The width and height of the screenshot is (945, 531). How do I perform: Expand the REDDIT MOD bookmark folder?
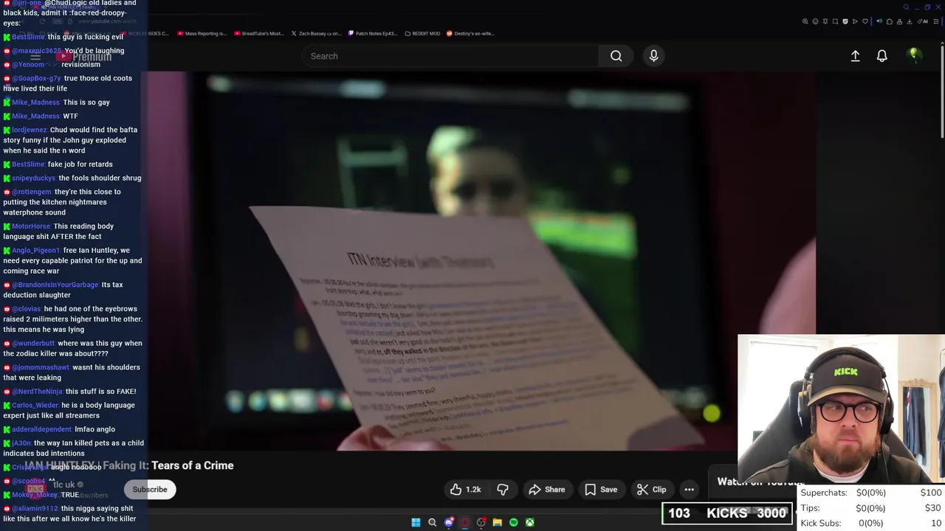[422, 33]
